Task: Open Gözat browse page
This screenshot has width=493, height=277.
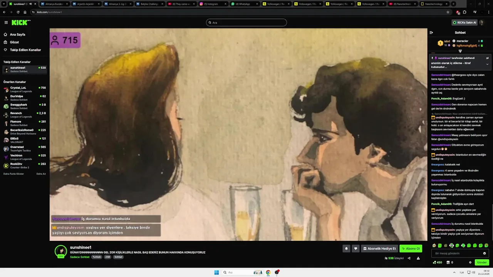Action: coord(14,42)
